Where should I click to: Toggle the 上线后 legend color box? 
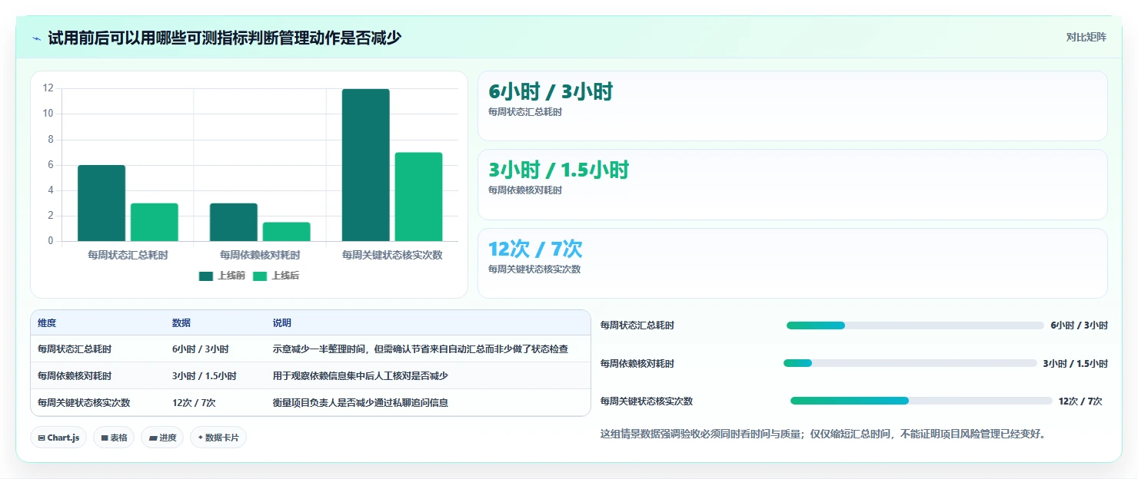point(260,276)
